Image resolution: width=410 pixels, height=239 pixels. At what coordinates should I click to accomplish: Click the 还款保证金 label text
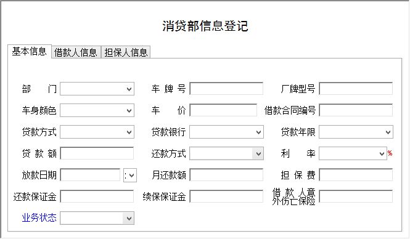(x=35, y=196)
